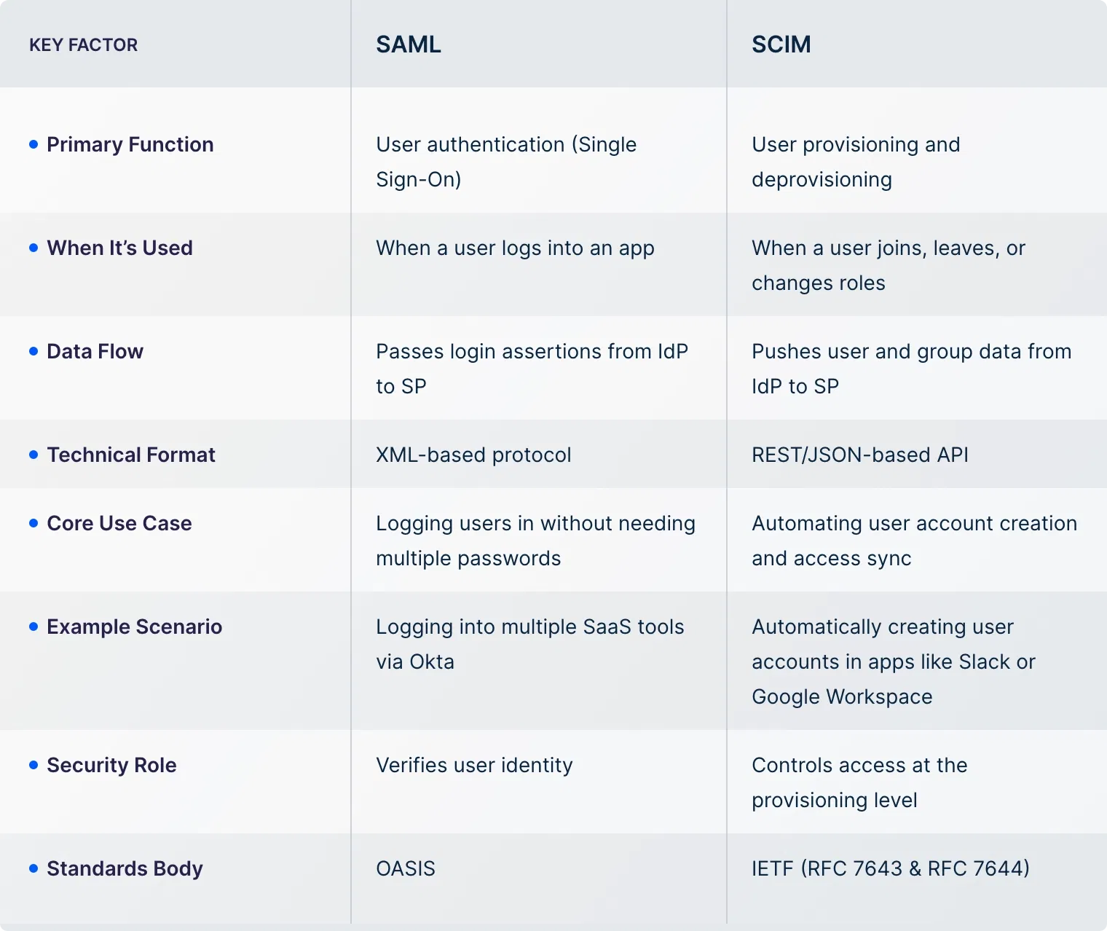
Task: Select the SAML column header
Action: click(x=409, y=44)
